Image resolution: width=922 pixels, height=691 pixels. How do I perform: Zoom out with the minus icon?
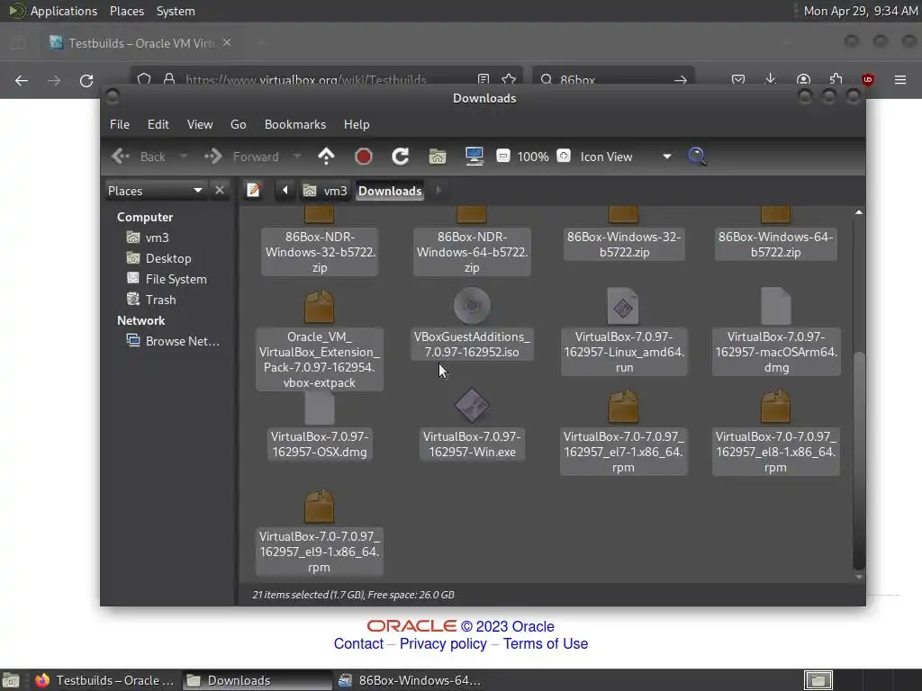(502, 157)
